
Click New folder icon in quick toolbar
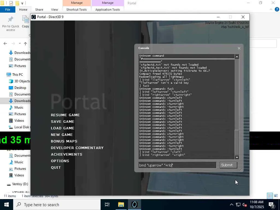click(17, 3)
